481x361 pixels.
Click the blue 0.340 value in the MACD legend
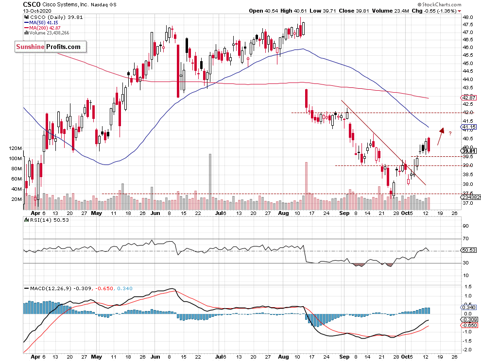tap(125, 289)
